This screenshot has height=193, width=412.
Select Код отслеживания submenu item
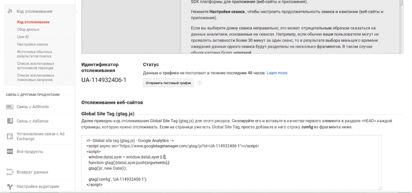point(33,22)
